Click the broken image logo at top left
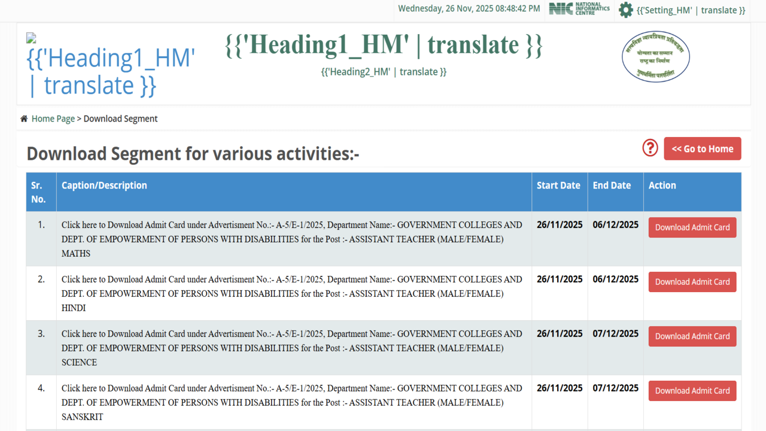766x431 pixels. 31,38
